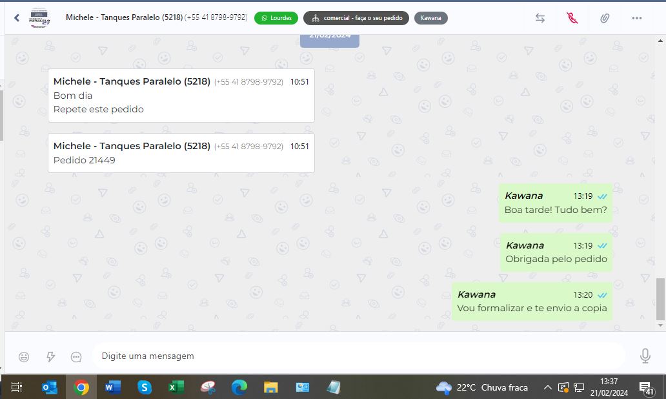Click the Kawana agent tag
This screenshot has height=399, width=666.
click(x=430, y=18)
